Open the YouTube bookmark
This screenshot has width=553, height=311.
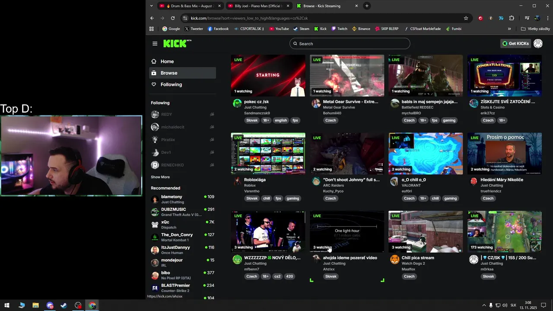point(279,29)
